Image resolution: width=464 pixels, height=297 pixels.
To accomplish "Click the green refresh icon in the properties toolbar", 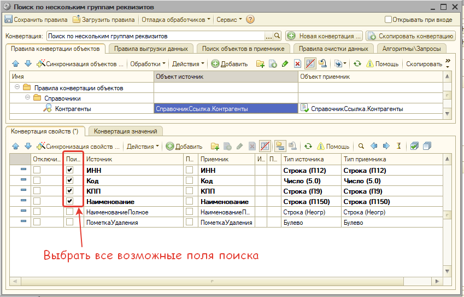I will tap(308, 146).
